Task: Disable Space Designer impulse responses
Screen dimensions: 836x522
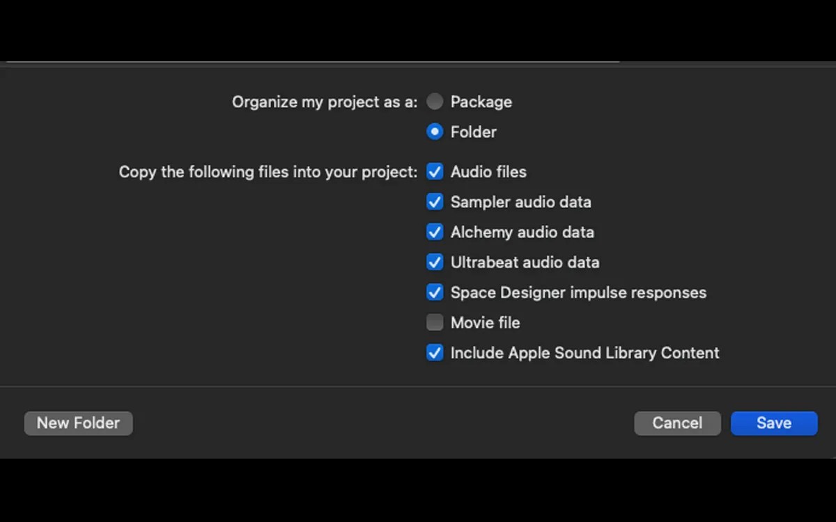Action: [x=434, y=292]
